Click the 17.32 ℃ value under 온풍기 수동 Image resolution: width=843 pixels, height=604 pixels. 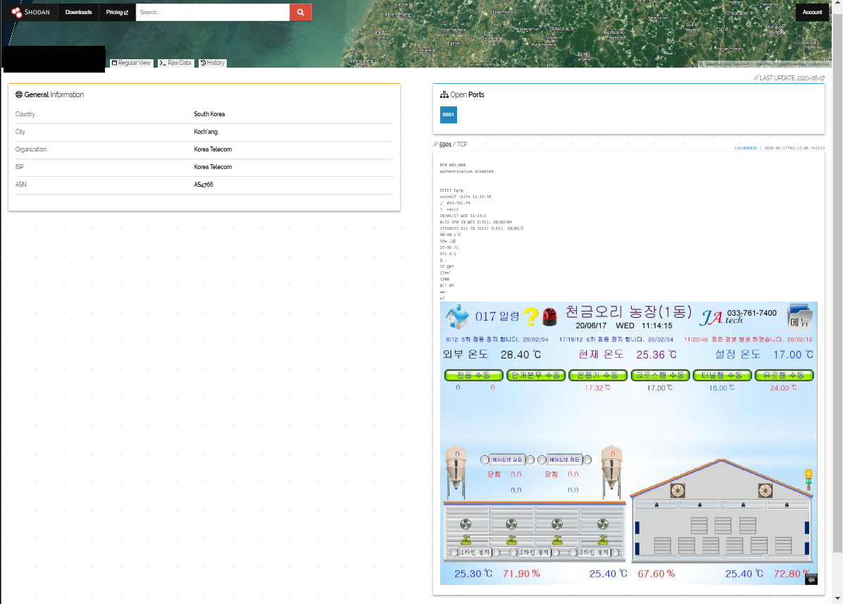[597, 388]
